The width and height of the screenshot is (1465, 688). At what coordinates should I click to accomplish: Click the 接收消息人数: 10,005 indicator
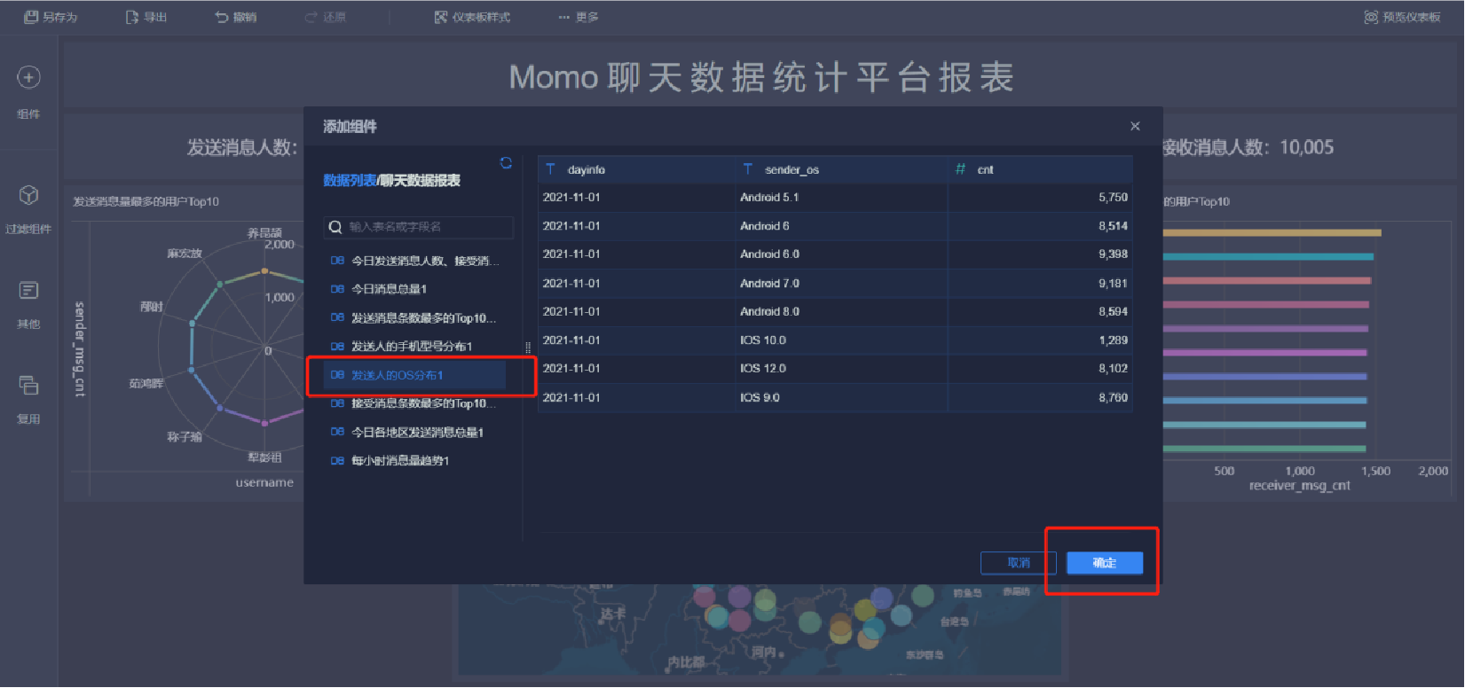point(1248,147)
